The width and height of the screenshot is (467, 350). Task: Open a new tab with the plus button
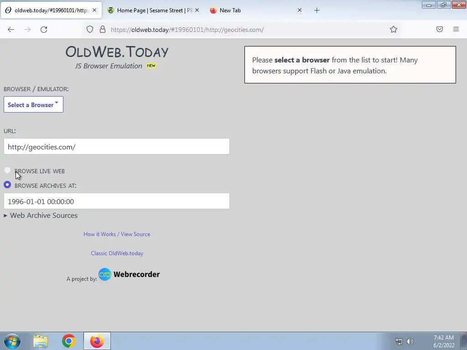point(317,10)
